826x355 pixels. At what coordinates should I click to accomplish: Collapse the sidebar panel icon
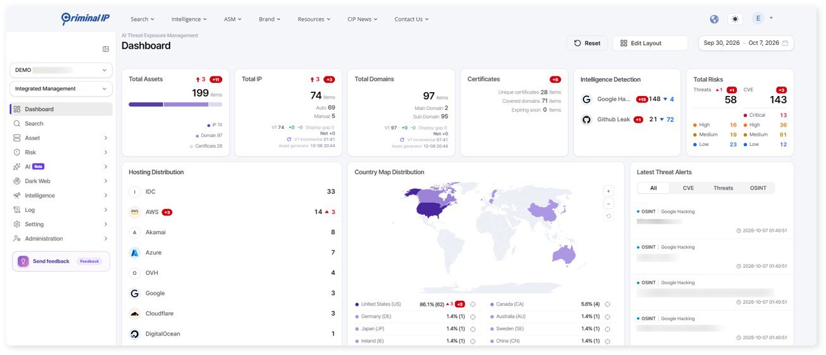(106, 49)
